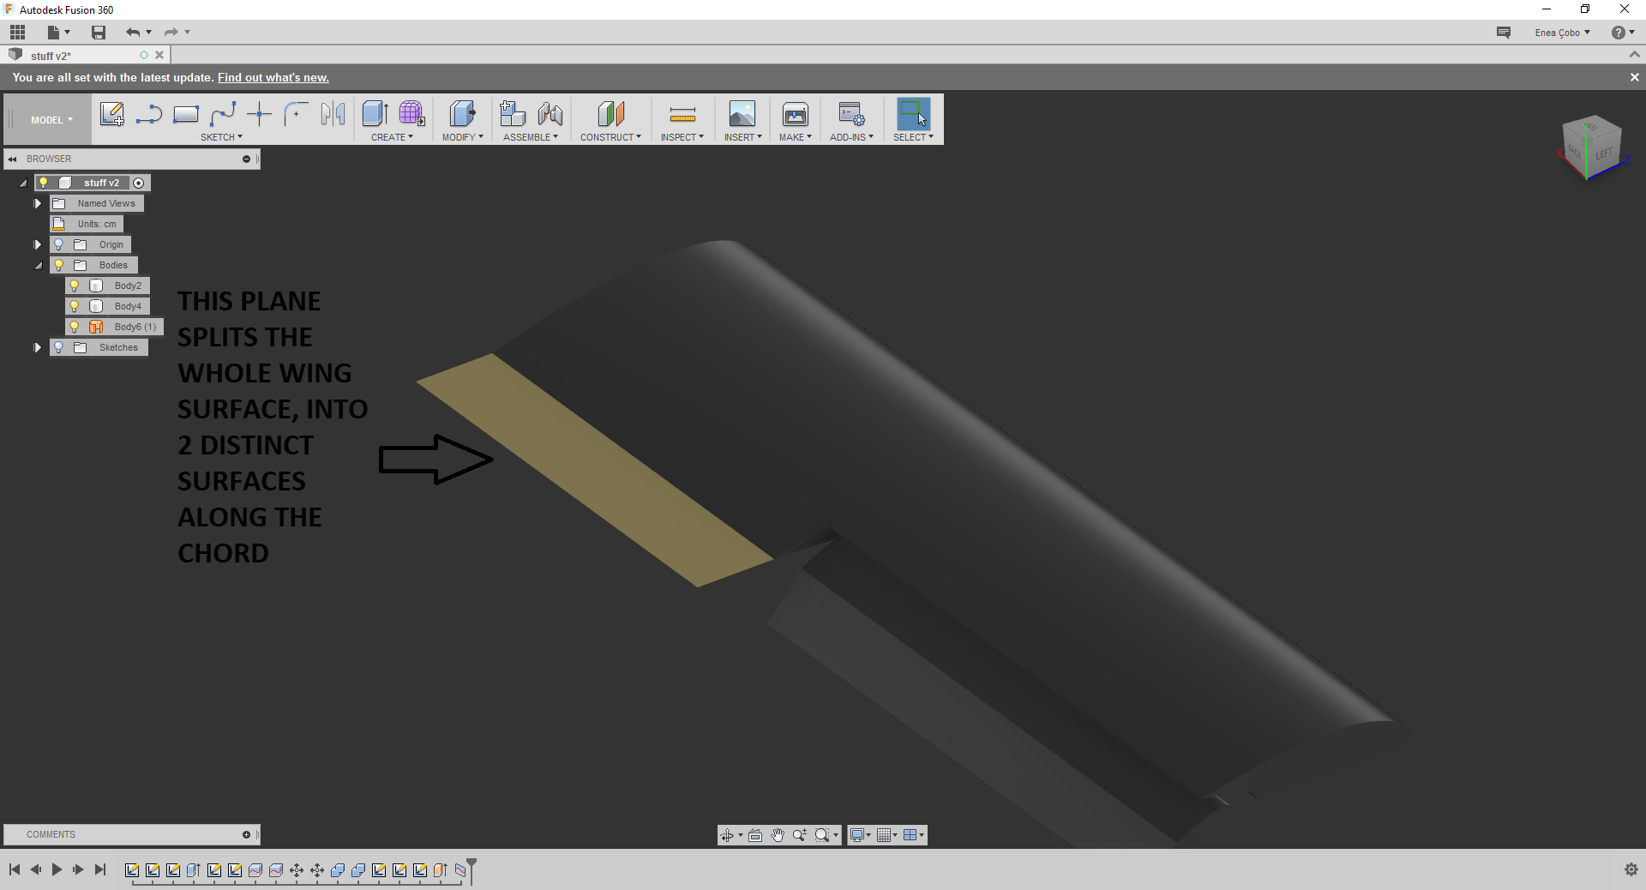Select the sketch Mirror tool
Viewport: 1646px width, 890px height.
coord(333,114)
